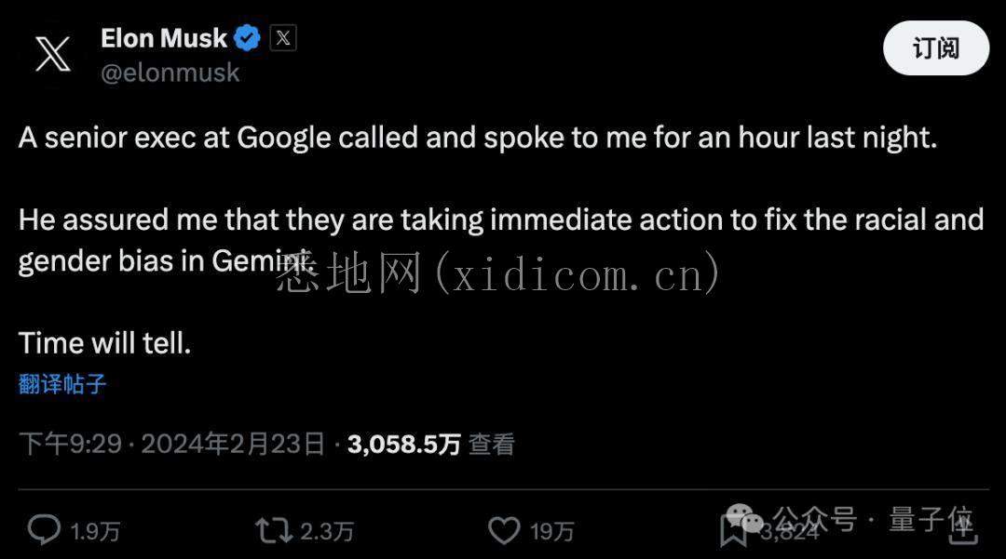Screen dimensions: 1006x559
Task: Click the 19万 like count
Action: 552,531
